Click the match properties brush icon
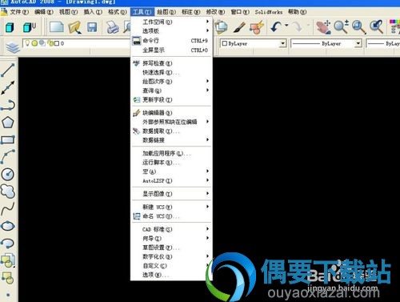 [239, 27]
